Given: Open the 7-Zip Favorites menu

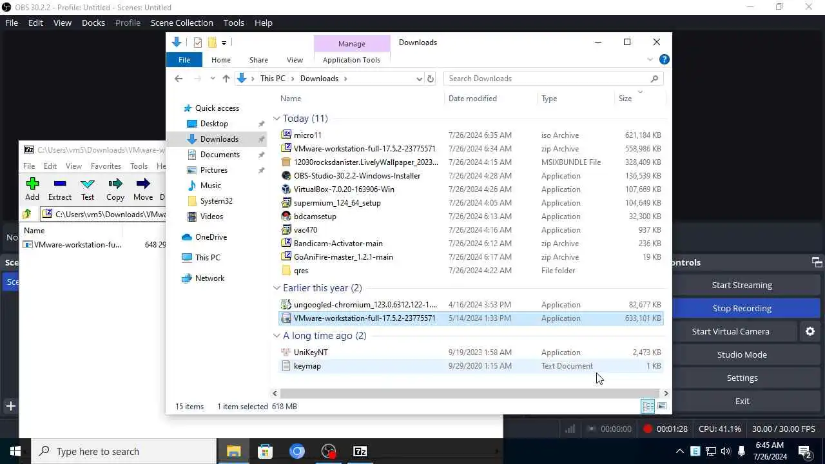Looking at the screenshot, I should [106, 166].
